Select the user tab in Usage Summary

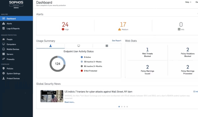click(x=50, y=46)
